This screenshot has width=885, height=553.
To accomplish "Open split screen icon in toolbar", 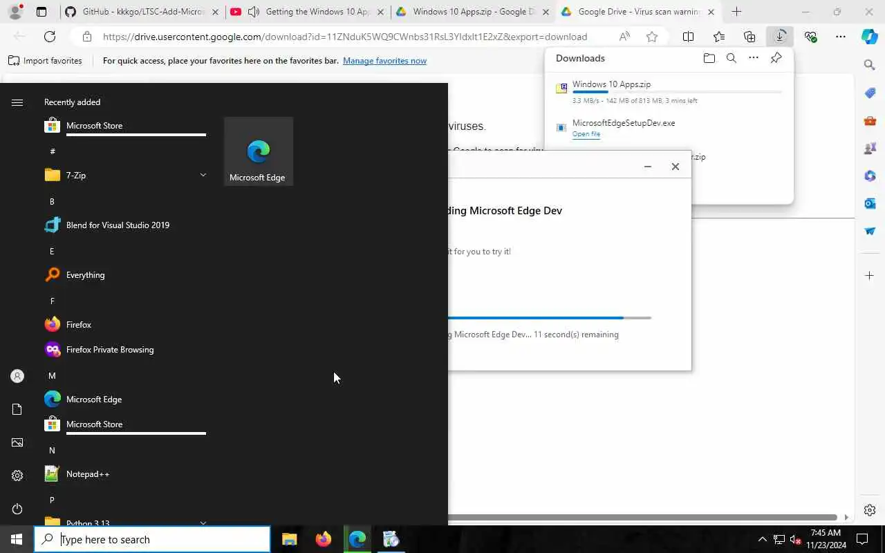I will tap(688, 37).
